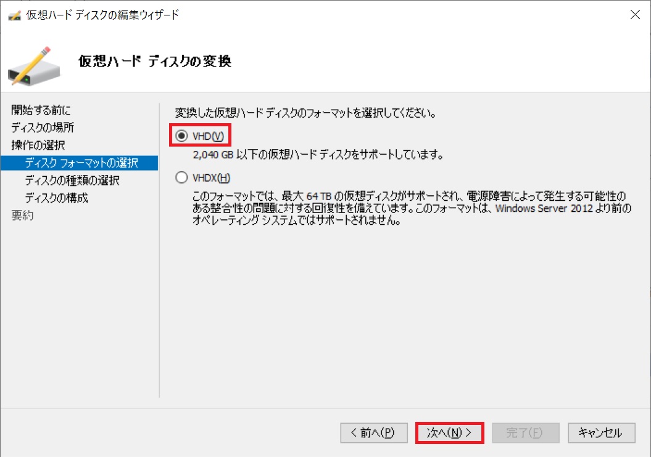This screenshot has width=651, height=457.
Task: Click the キャンセル button
Action: (601, 433)
